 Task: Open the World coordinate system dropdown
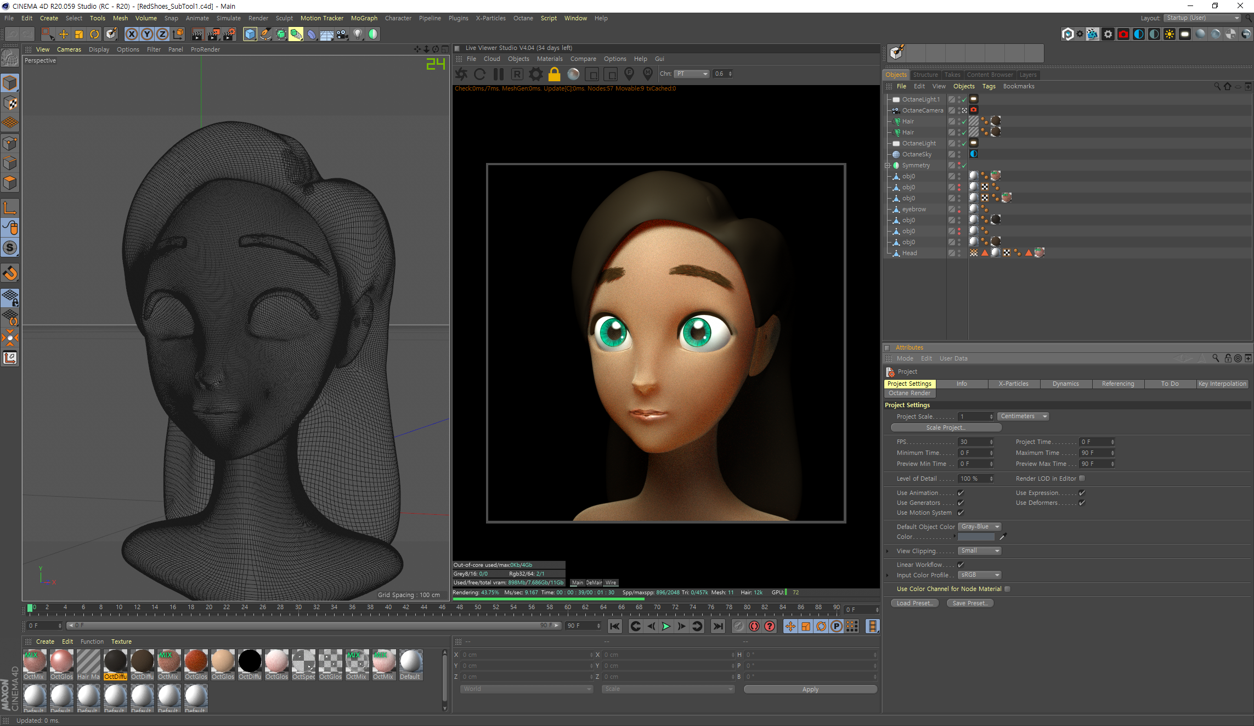tap(527, 689)
